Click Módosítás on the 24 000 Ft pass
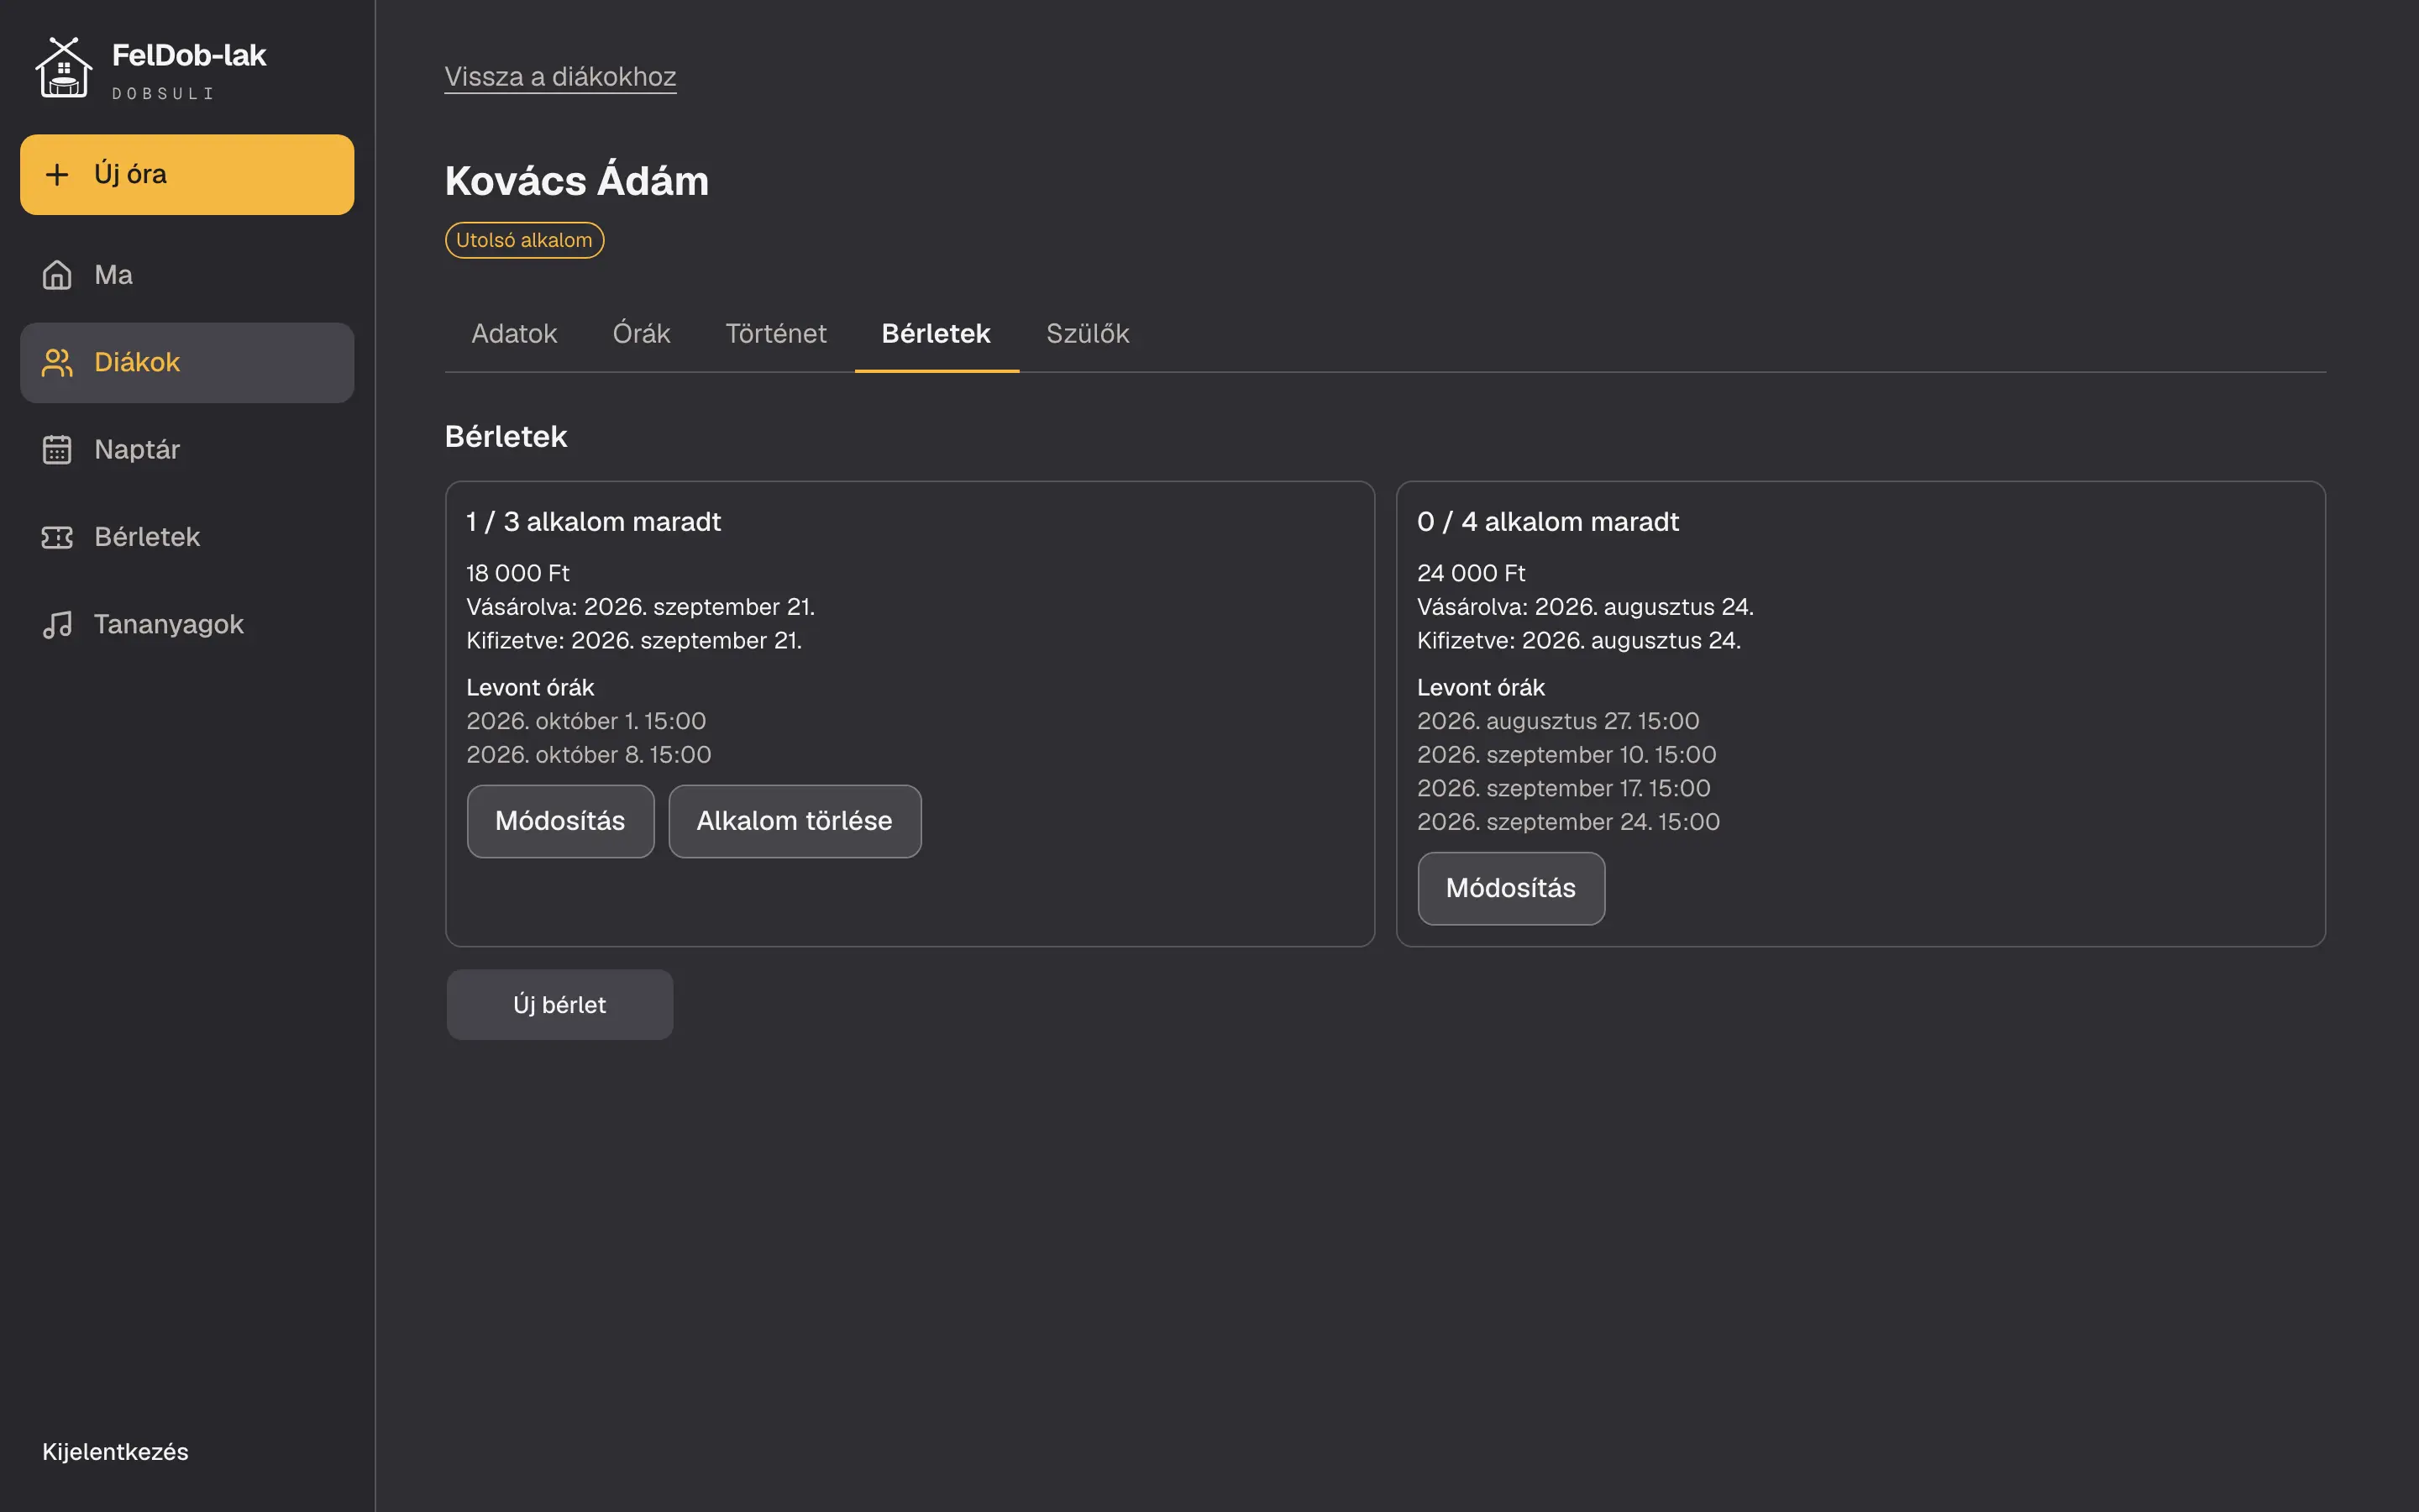 (1510, 888)
